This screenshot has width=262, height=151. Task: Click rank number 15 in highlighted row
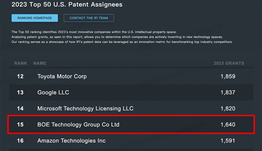(21, 125)
